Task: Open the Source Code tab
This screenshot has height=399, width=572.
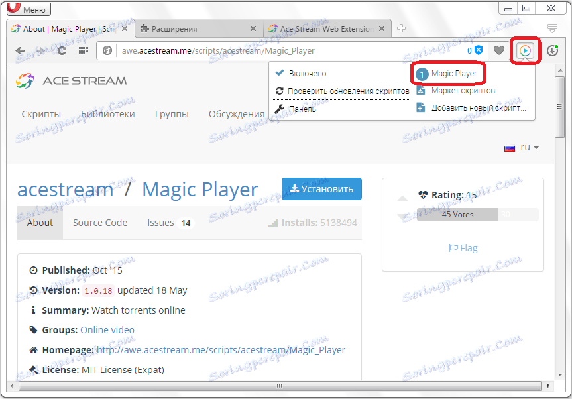Action: point(100,223)
